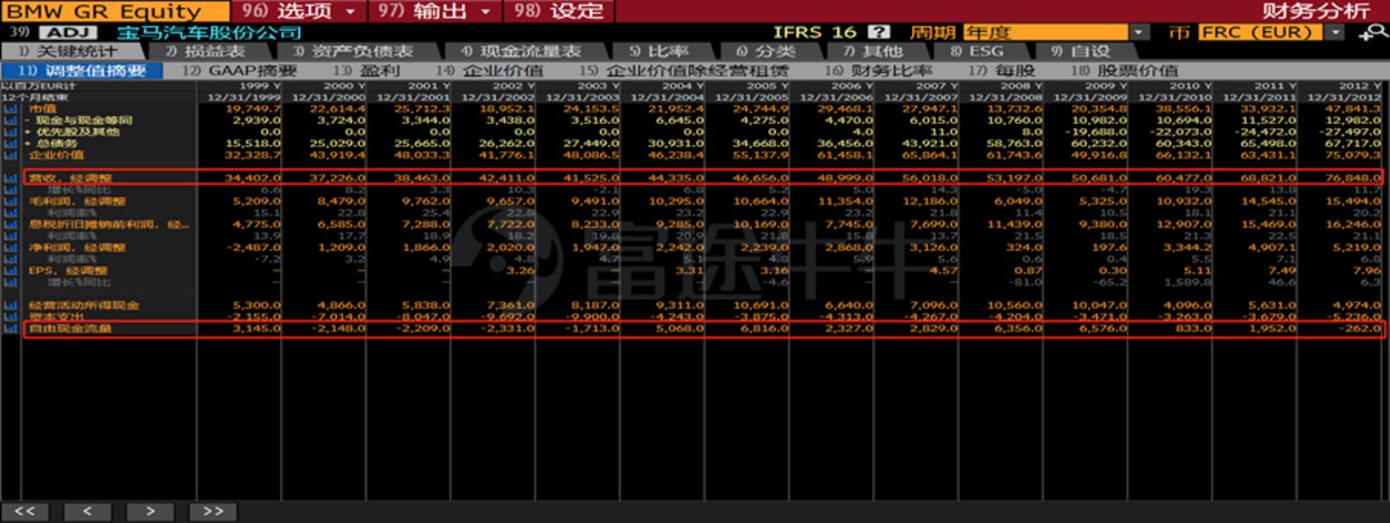This screenshot has height=523, width=1390.
Task: Select the 14) 企业价值 sub-tab
Action: click(x=490, y=70)
